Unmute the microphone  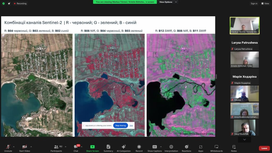(8, 148)
